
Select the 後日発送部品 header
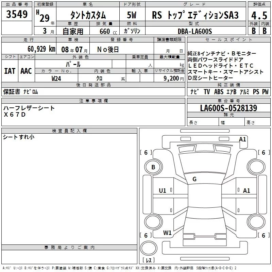coord(93,85)
